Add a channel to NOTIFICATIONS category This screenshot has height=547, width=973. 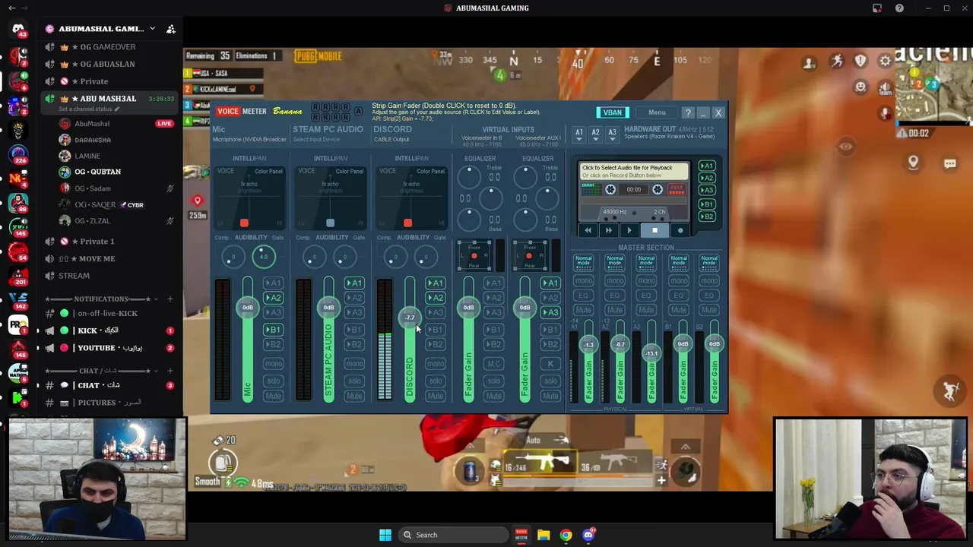(x=170, y=299)
